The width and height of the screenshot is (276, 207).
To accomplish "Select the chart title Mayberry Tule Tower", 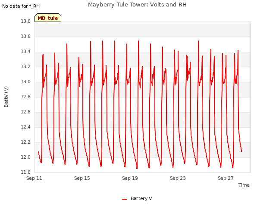I will coord(137,4).
